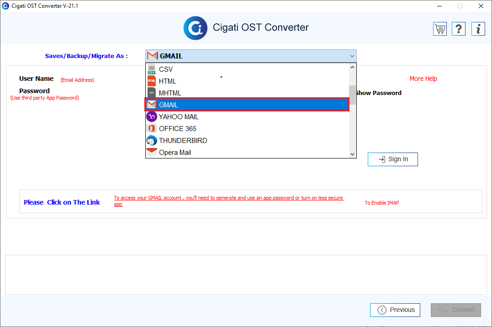
Task: Click the greyed Convert button
Action: click(455, 310)
